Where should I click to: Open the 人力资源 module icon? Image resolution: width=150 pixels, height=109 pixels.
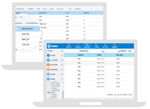pyautogui.click(x=96, y=45)
